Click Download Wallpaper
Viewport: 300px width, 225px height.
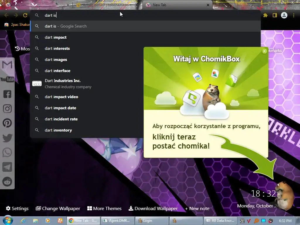point(153,208)
